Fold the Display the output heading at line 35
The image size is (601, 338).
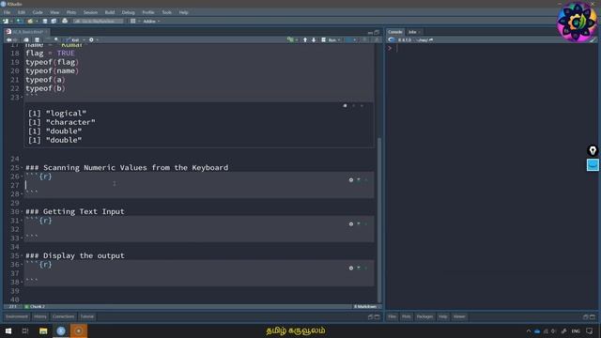click(x=22, y=256)
